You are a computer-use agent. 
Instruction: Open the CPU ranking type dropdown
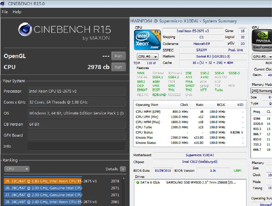pyautogui.click(x=17, y=169)
